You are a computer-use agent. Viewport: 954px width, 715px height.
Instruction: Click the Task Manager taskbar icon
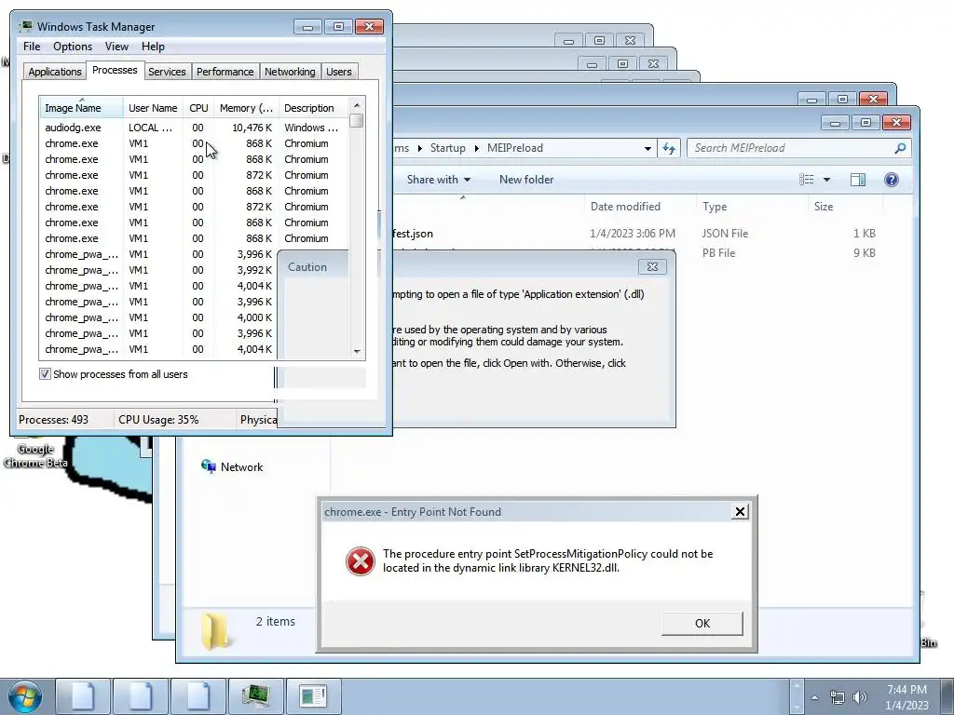coord(255,696)
